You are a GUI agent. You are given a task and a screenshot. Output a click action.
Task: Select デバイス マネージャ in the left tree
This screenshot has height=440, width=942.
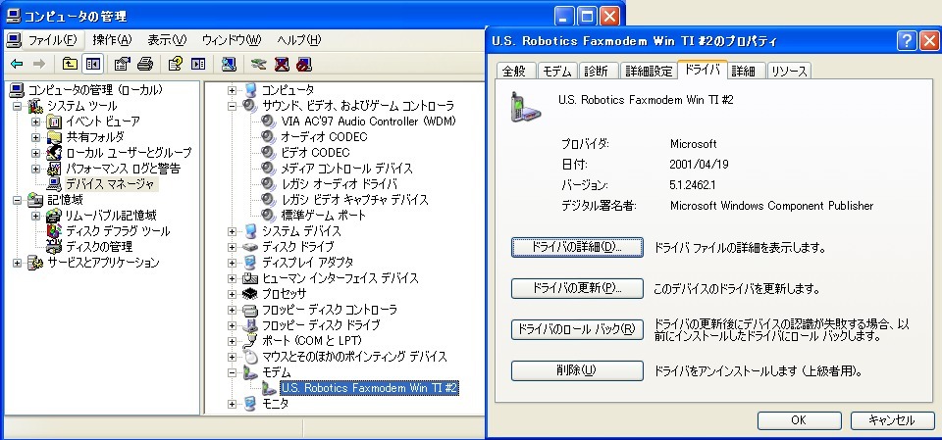click(x=110, y=184)
